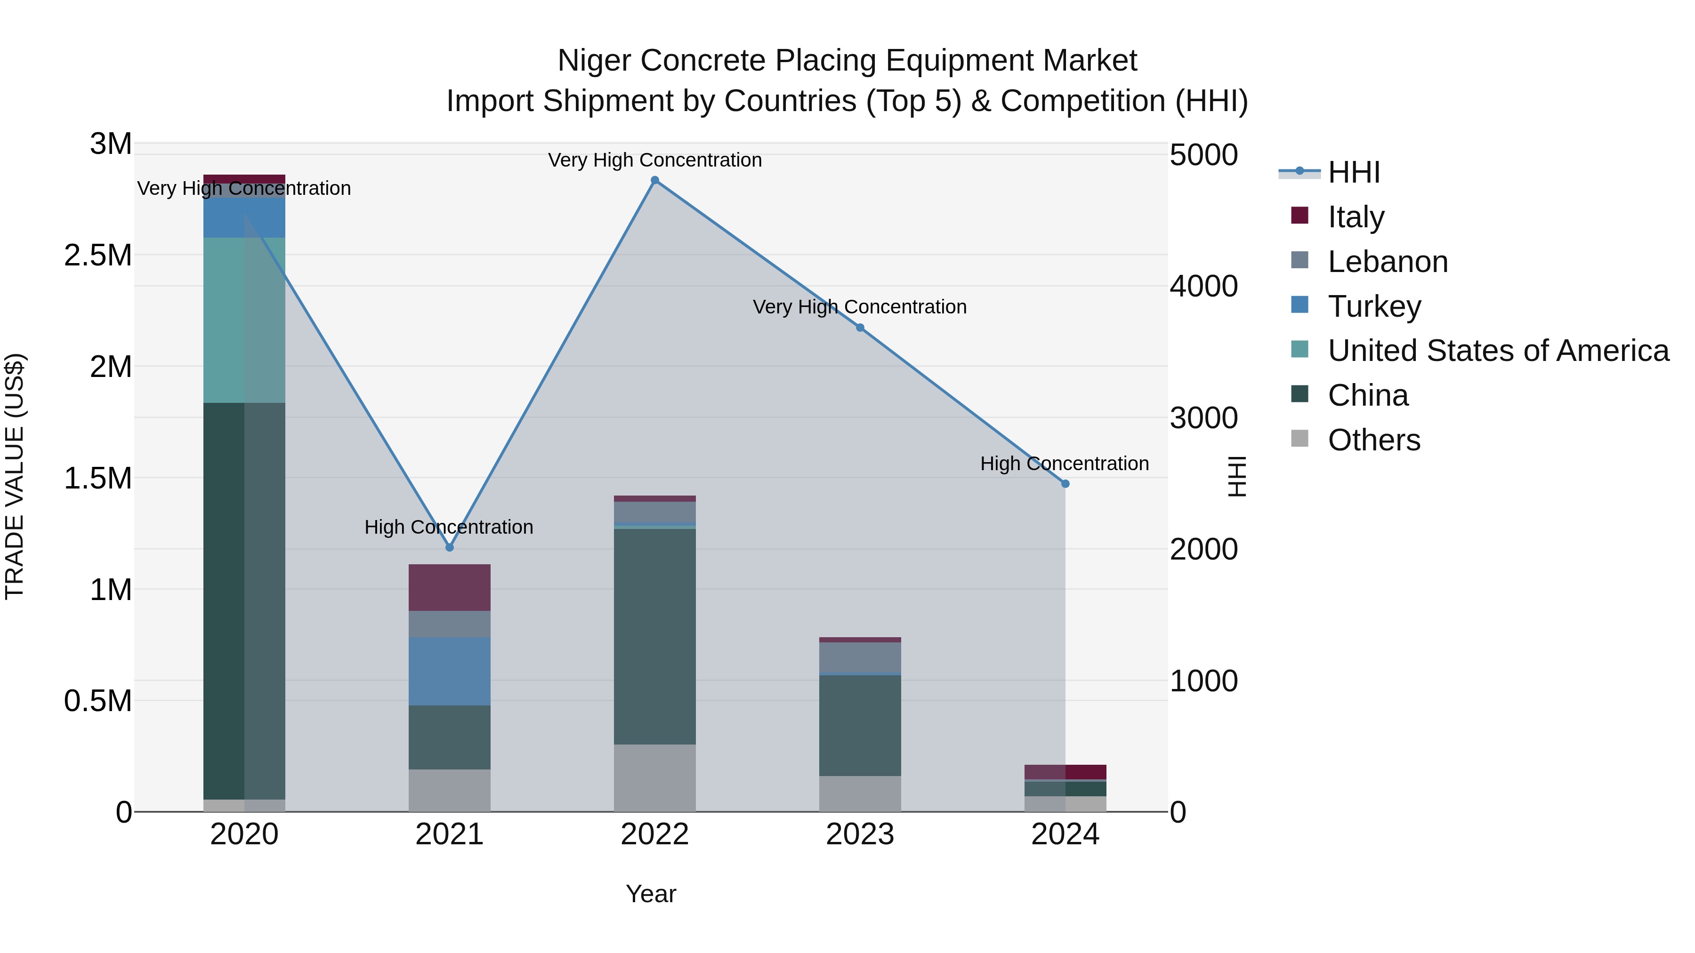Click the right 'HHI' axis title
1695x953 pixels.
[x=1237, y=476]
